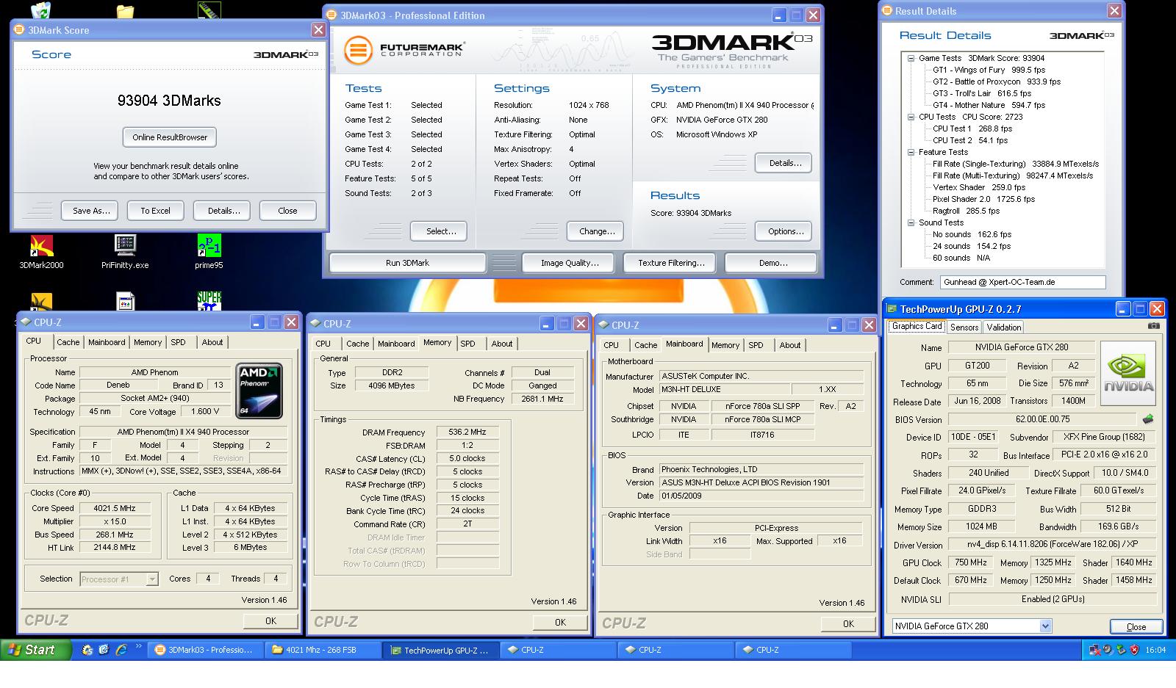
Task: Click OK in the CPU-Z Memory window
Action: coord(560,622)
